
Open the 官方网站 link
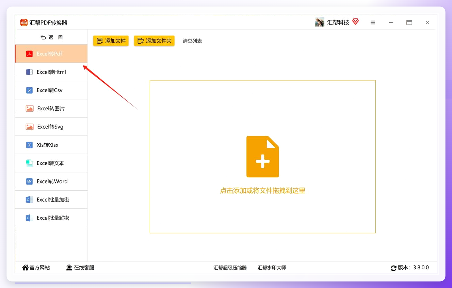[x=36, y=268]
